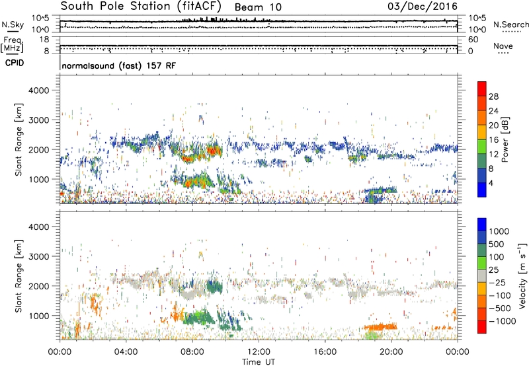Click the 'CPID' label
Image resolution: width=529 pixels, height=366 pixels.
[15, 63]
